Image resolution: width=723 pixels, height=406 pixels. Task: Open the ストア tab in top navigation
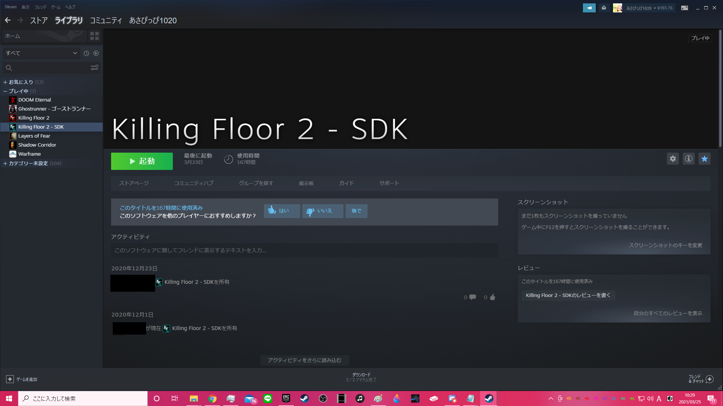pos(39,20)
